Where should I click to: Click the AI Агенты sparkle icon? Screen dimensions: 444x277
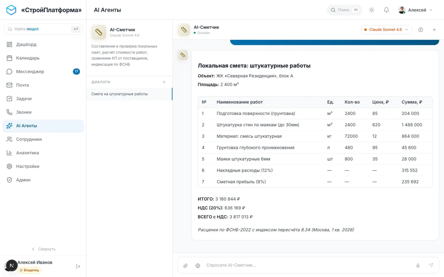(x=9, y=126)
